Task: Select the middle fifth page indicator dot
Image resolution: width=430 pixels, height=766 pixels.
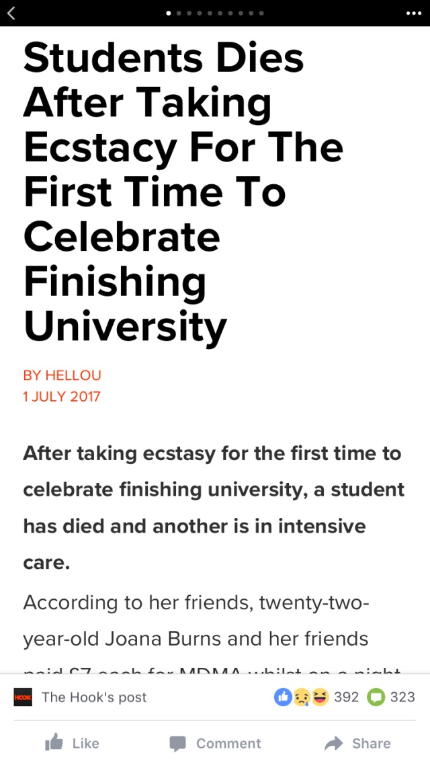Action: [210, 13]
